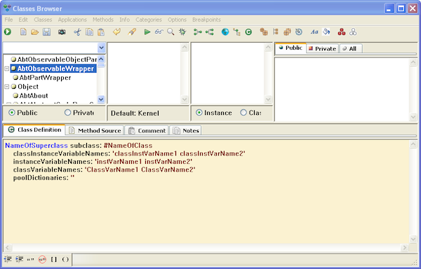Click the green circled C icon
This screenshot has width=421, height=269.
tap(248, 32)
